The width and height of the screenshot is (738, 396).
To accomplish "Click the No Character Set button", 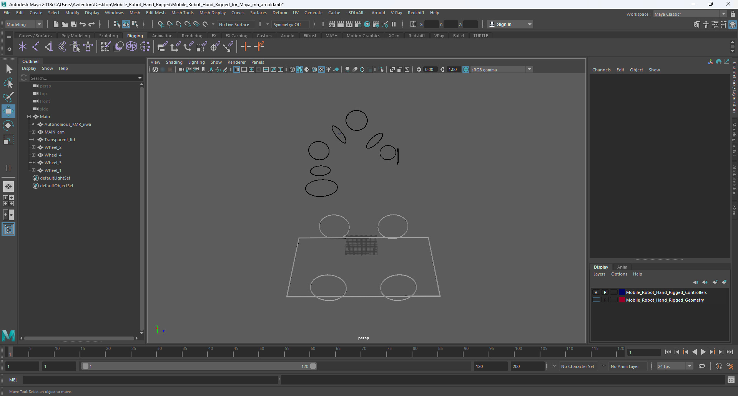I will point(578,366).
